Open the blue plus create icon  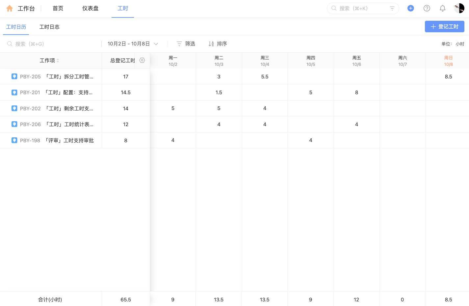coord(410,8)
